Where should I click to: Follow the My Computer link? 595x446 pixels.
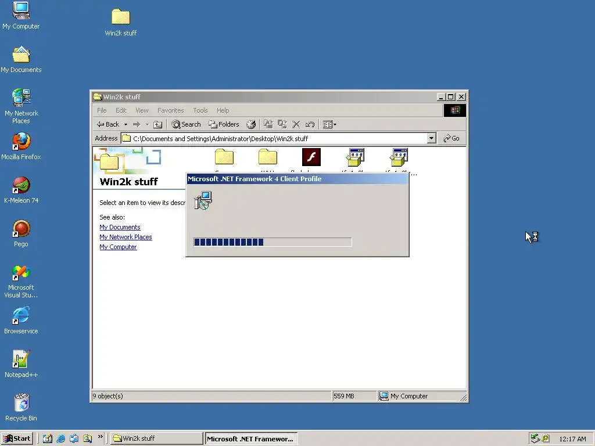[118, 247]
